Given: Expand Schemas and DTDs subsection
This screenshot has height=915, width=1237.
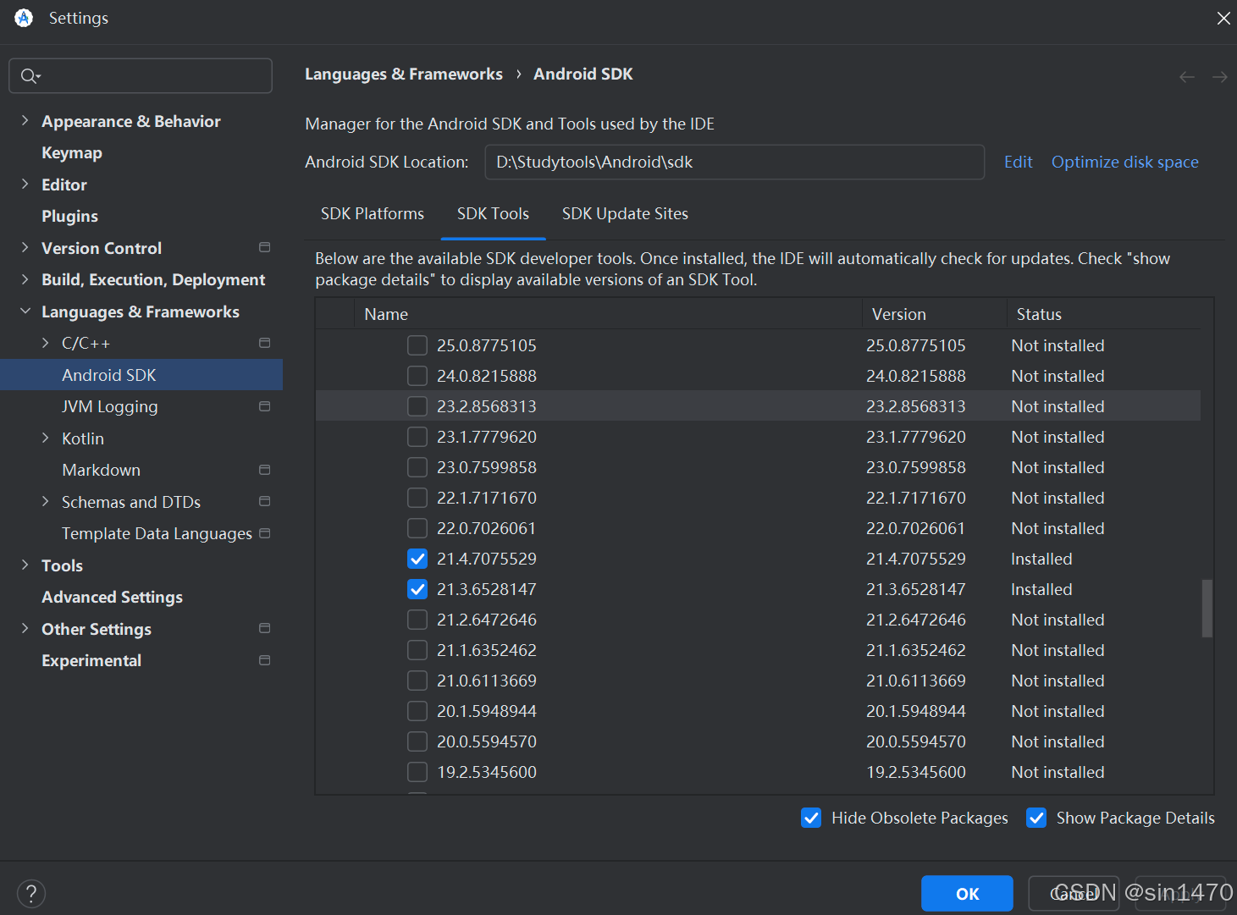Looking at the screenshot, I should point(45,501).
